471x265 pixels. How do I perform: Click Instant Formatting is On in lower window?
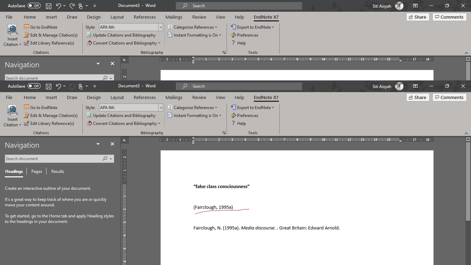pos(194,116)
